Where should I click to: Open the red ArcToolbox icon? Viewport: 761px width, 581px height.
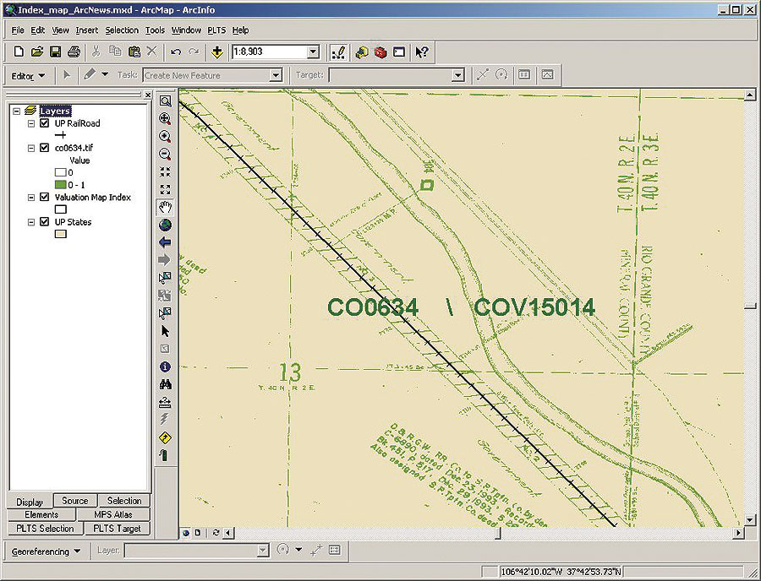point(380,52)
